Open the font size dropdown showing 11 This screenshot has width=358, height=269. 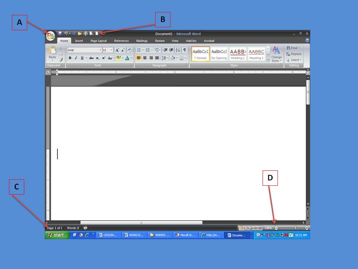(x=108, y=50)
